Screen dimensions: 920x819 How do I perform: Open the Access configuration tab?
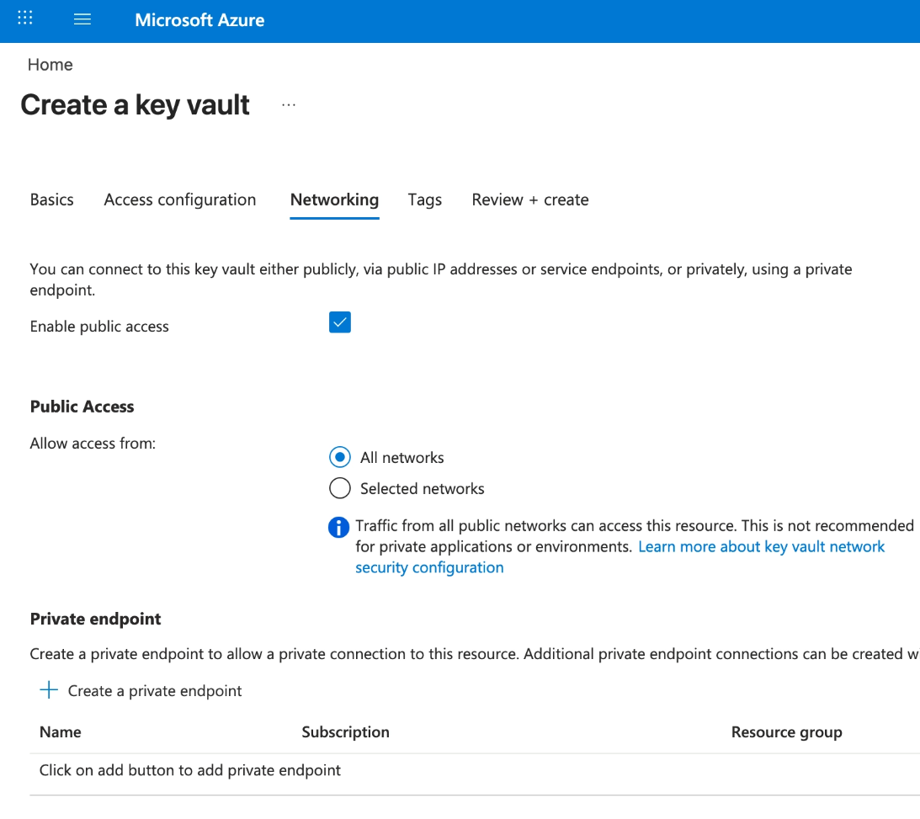180,199
